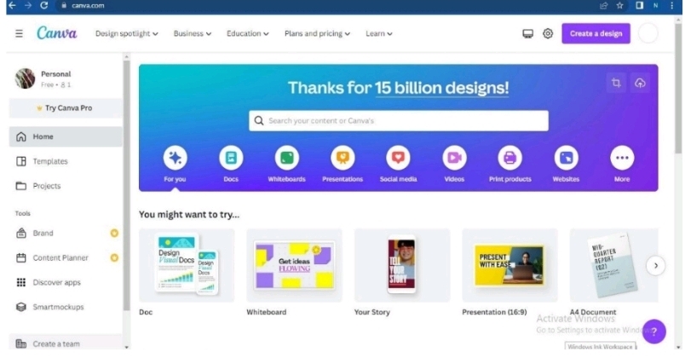Select the Whiteboards category icon
The width and height of the screenshot is (685, 364).
(x=287, y=158)
